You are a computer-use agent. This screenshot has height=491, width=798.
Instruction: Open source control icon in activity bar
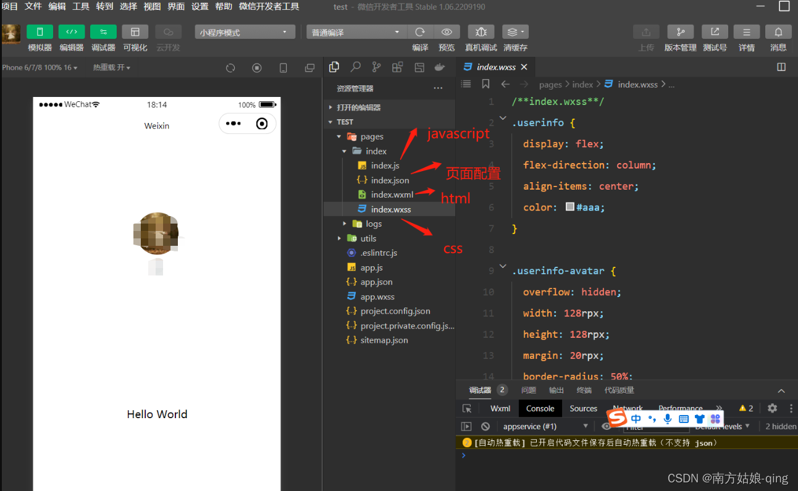pyautogui.click(x=376, y=67)
